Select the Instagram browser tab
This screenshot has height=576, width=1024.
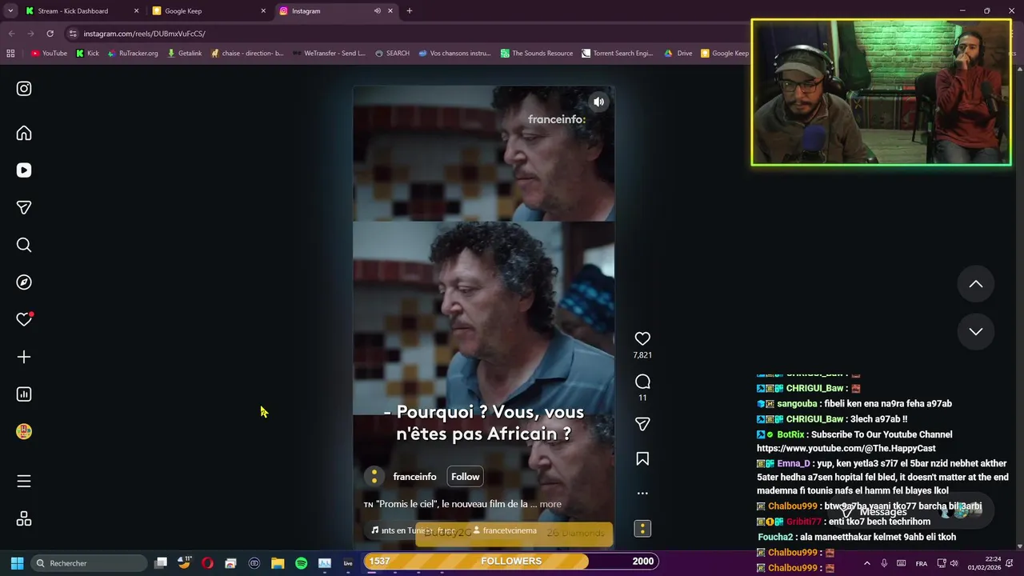(x=336, y=11)
